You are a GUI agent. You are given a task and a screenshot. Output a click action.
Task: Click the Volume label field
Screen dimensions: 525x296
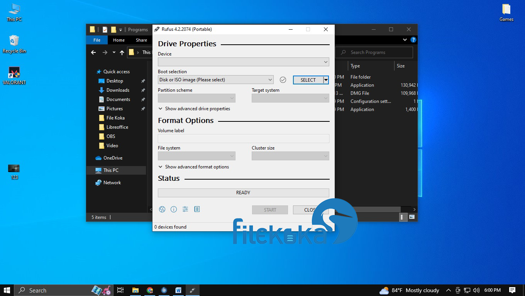244,139
